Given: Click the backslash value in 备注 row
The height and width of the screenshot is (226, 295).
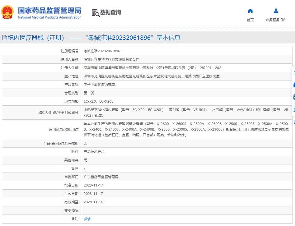Looking at the screenshot, I should (x=84, y=169).
